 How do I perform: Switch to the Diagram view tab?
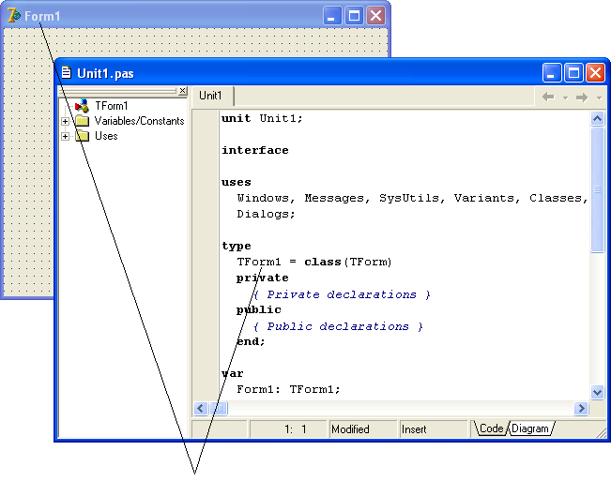tap(530, 428)
